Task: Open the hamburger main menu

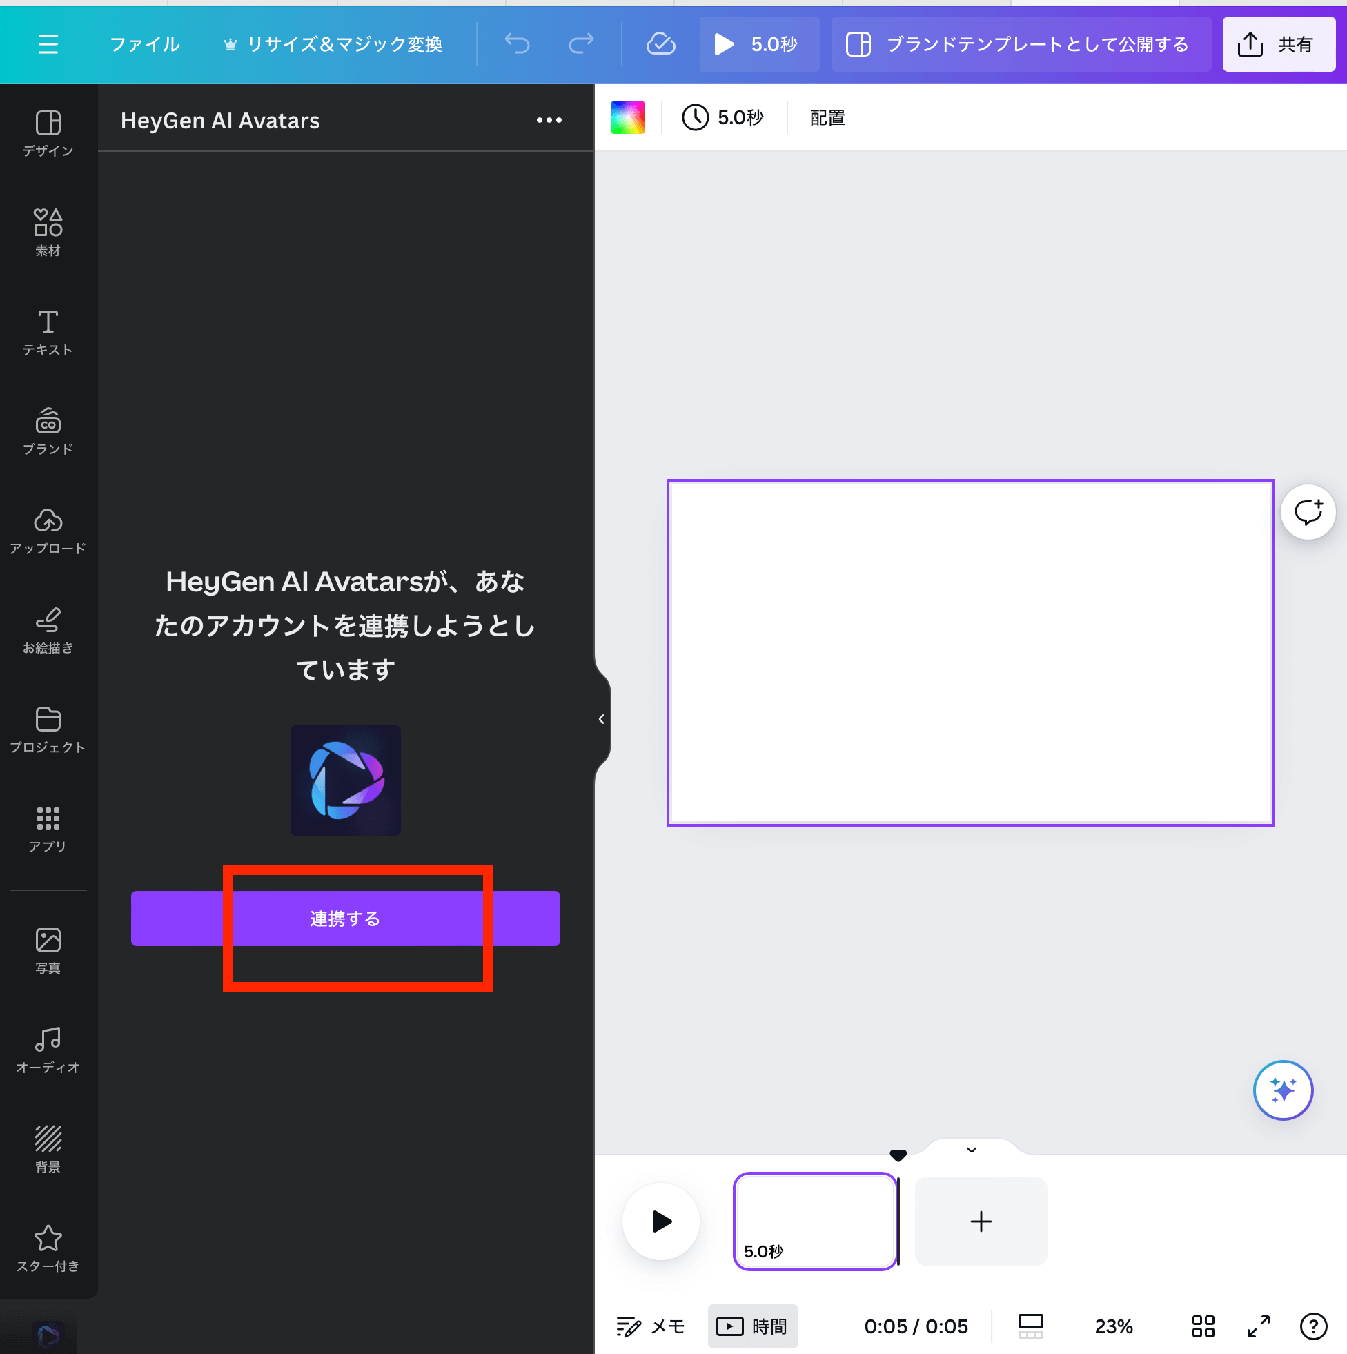Action: (x=48, y=44)
